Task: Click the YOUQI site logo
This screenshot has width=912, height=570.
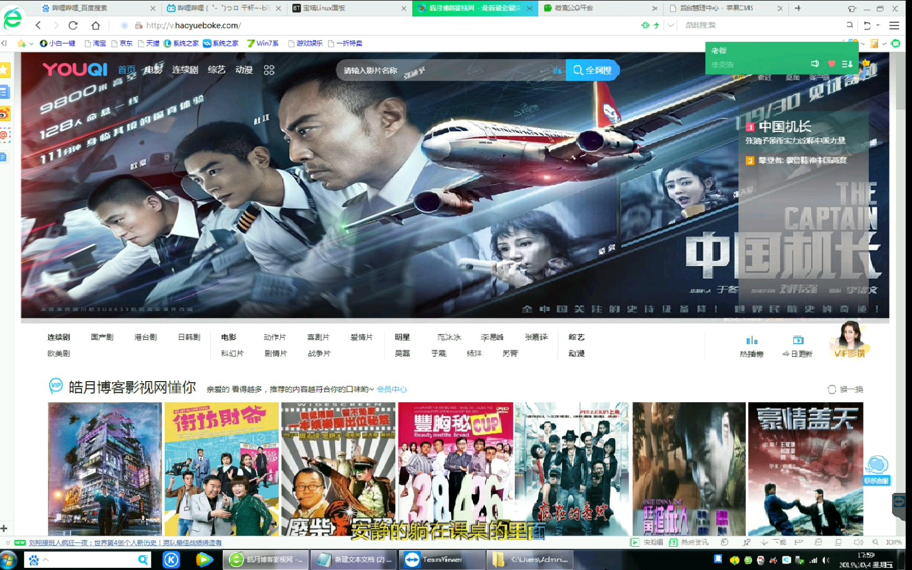Action: click(x=75, y=69)
